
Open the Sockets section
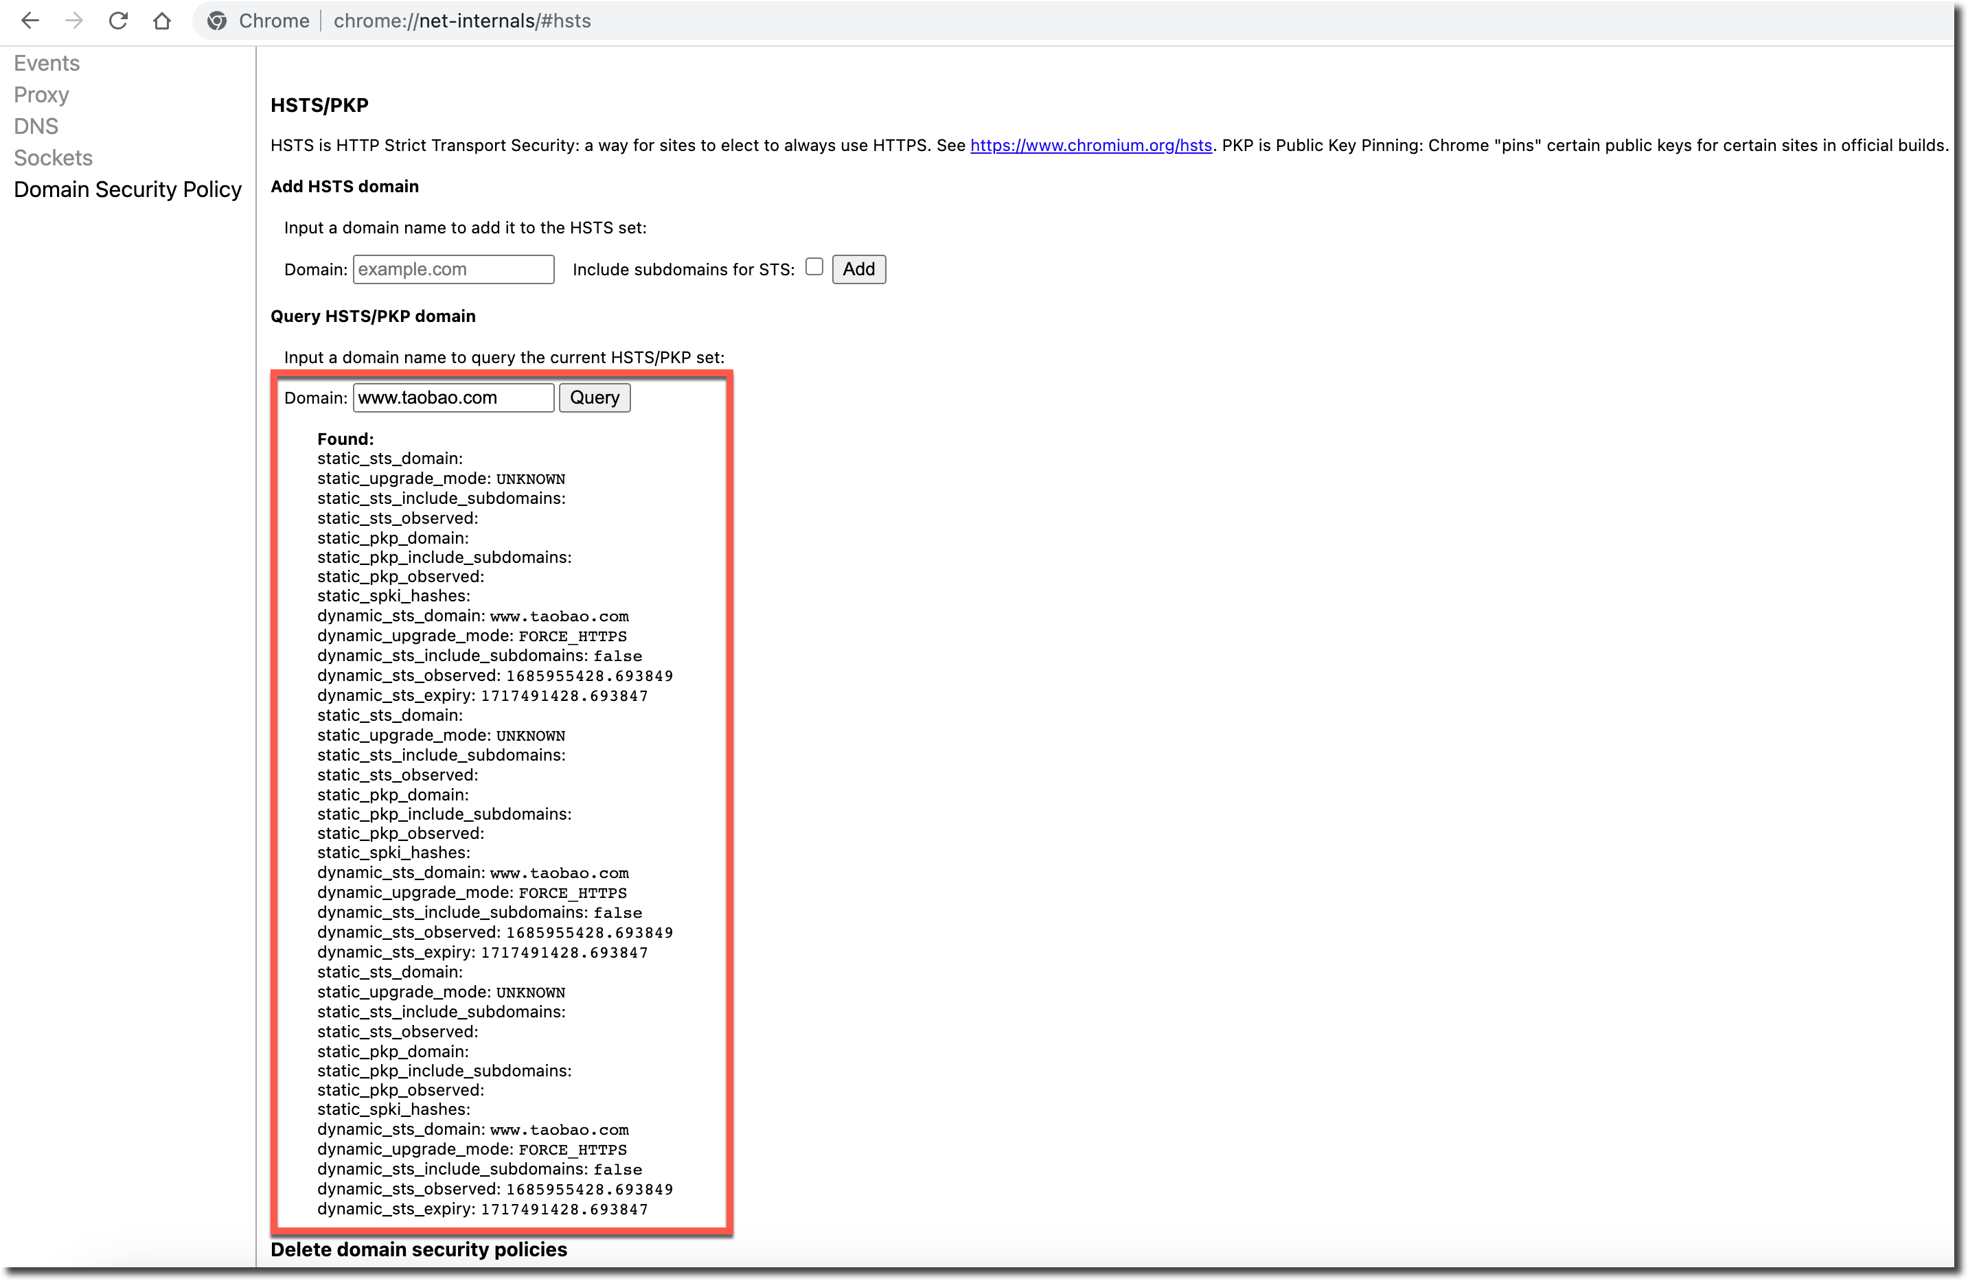(53, 157)
